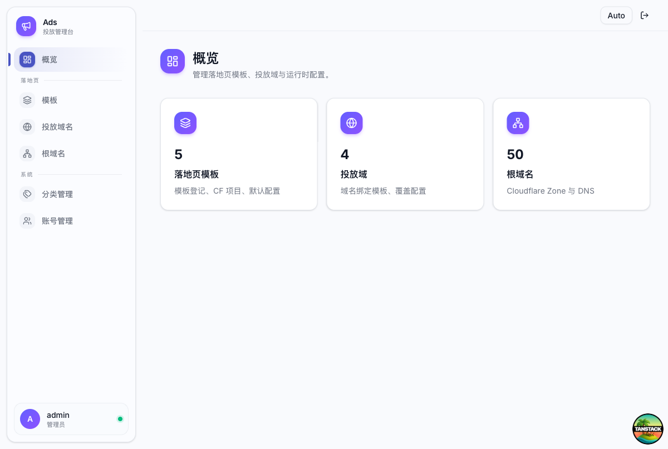This screenshot has height=449, width=668.
Task: Click the network icon on 根域名 card
Action: pos(518,123)
